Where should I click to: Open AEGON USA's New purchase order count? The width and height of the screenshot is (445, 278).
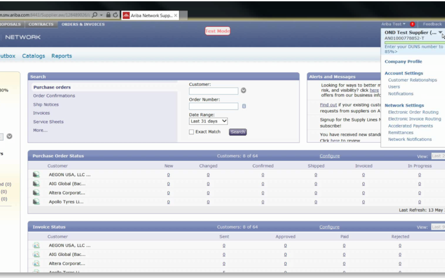(x=169, y=175)
